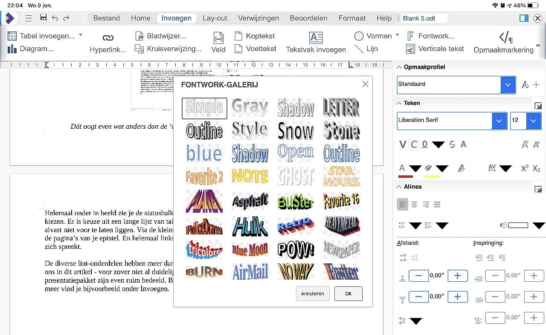546x335 pixels.
Task: Toggle text shadow in sidebar
Action: point(464,144)
